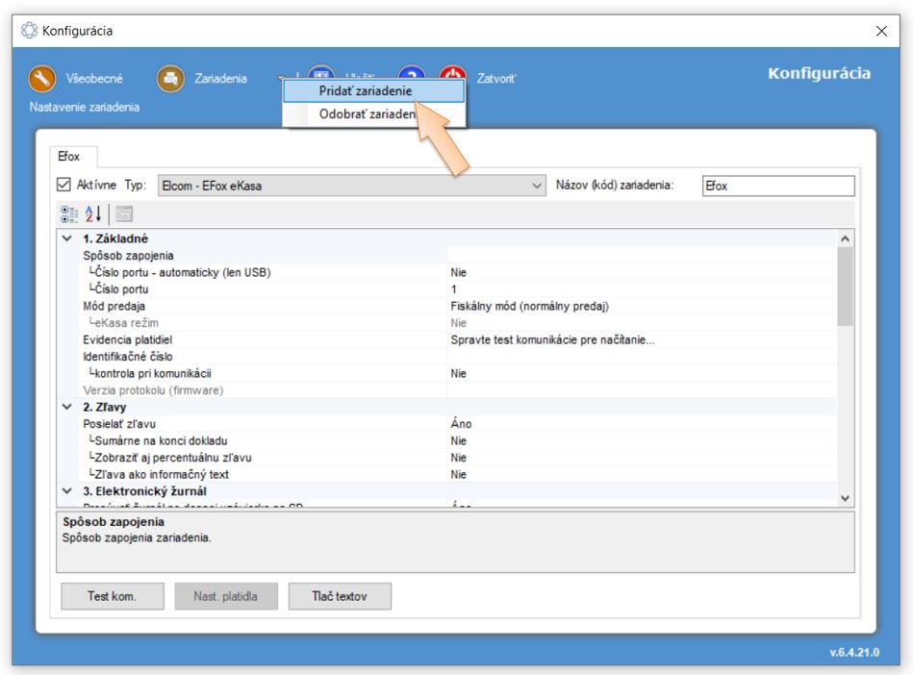Image resolution: width=913 pixels, height=675 pixels.
Task: Click the Zariadenia printer icon
Action: [171, 78]
